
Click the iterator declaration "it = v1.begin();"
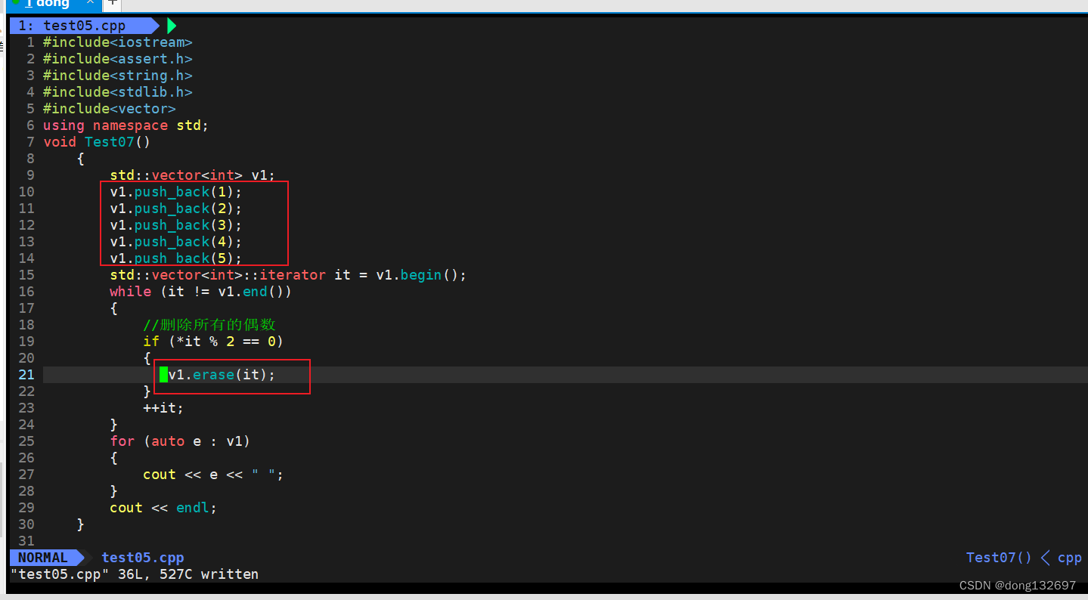click(x=288, y=275)
